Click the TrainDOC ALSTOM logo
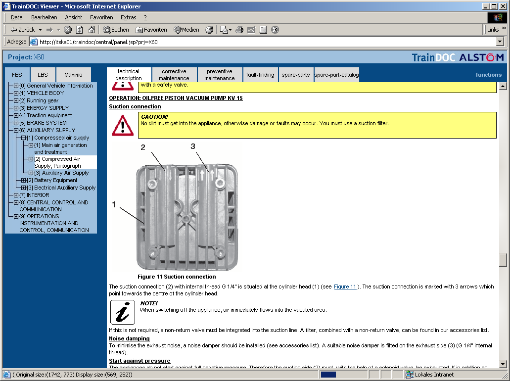The image size is (510, 381). point(458,57)
